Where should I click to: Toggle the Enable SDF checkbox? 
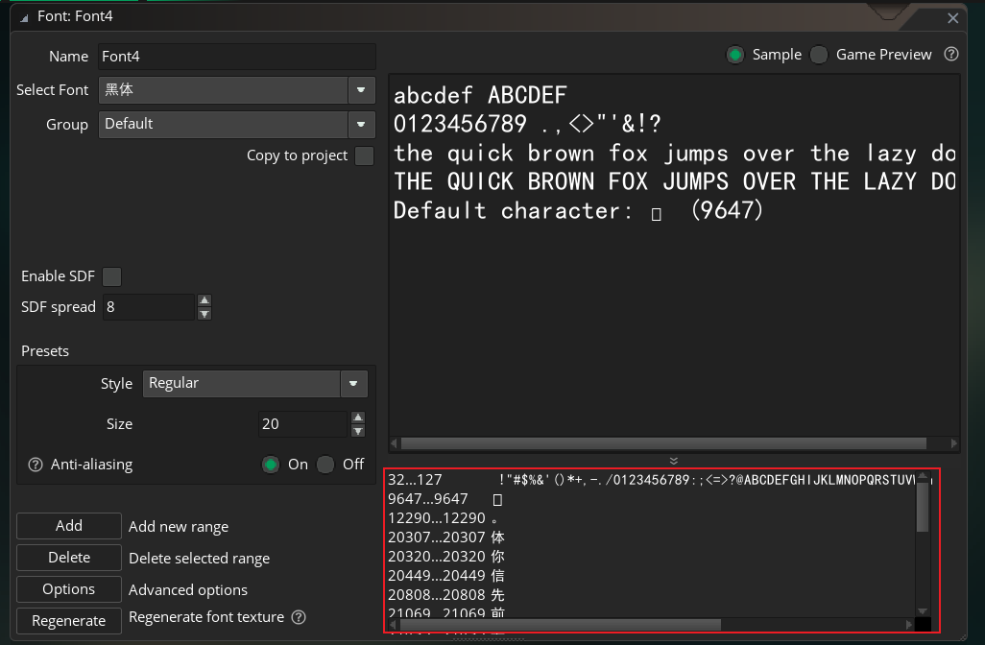point(112,276)
